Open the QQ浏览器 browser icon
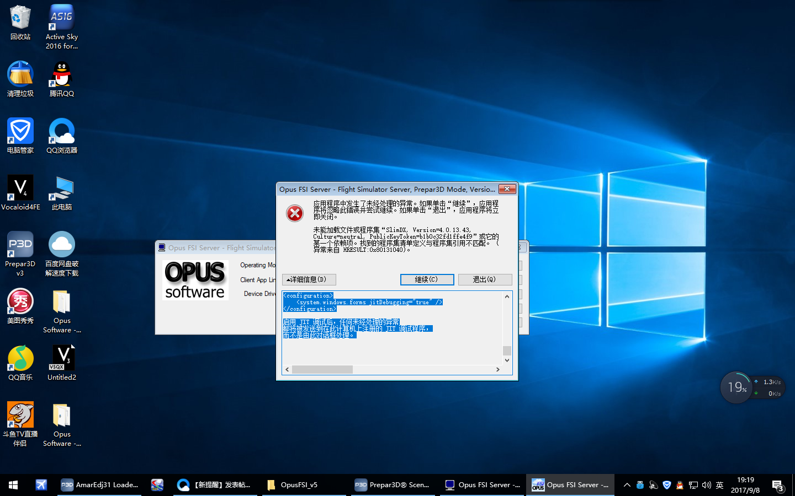This screenshot has width=795, height=496. (61, 132)
